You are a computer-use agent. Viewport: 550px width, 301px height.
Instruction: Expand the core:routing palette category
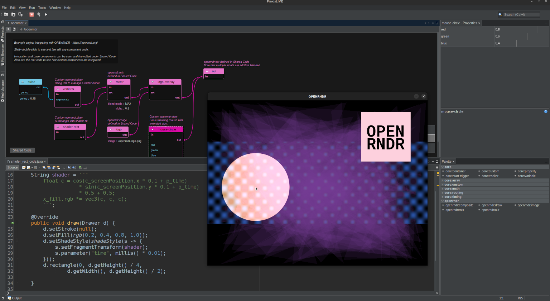(x=443, y=193)
